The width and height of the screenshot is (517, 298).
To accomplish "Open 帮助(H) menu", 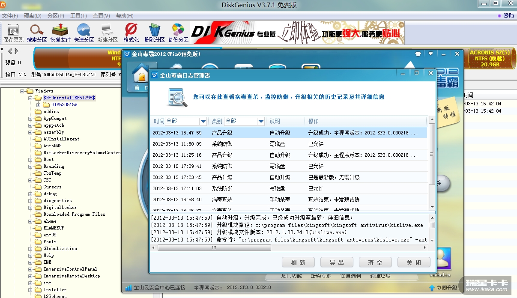I will tap(125, 16).
